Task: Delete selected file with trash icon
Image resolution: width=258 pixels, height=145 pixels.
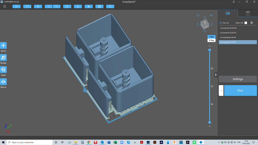Action: click(251, 23)
